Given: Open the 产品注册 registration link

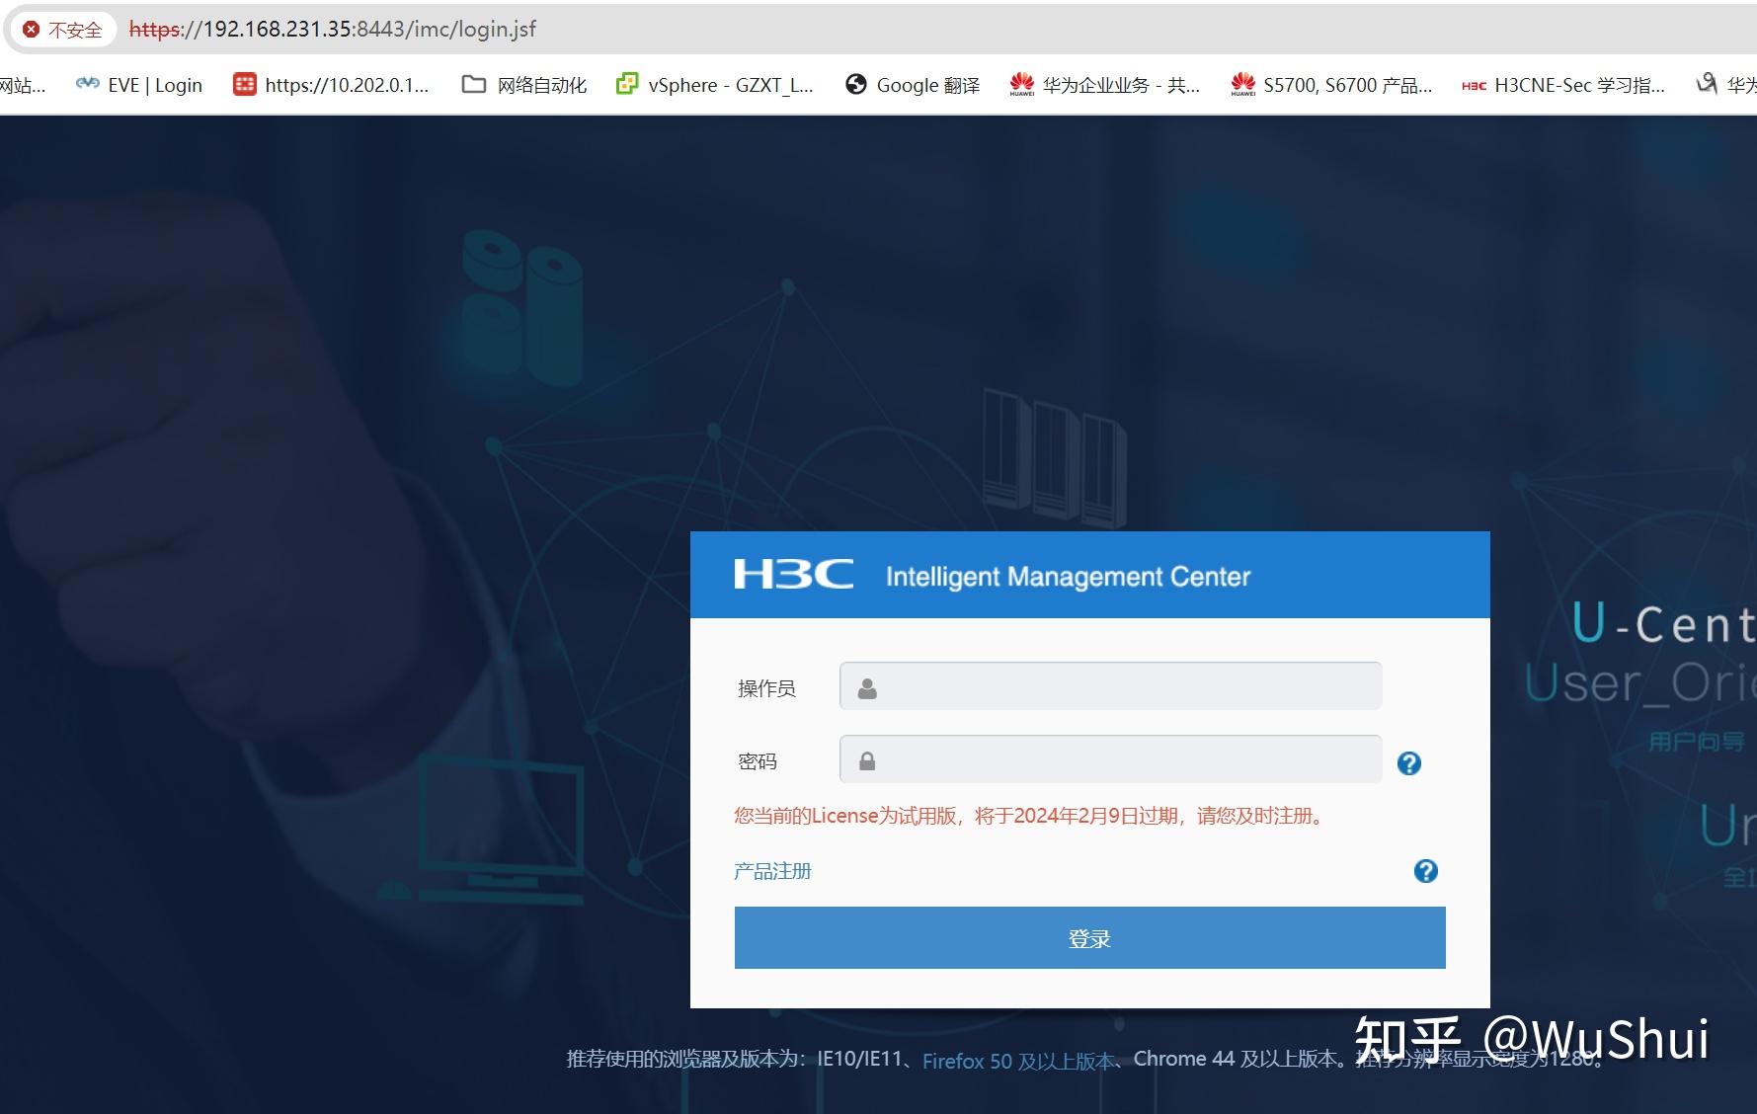Looking at the screenshot, I should pyautogui.click(x=772, y=871).
